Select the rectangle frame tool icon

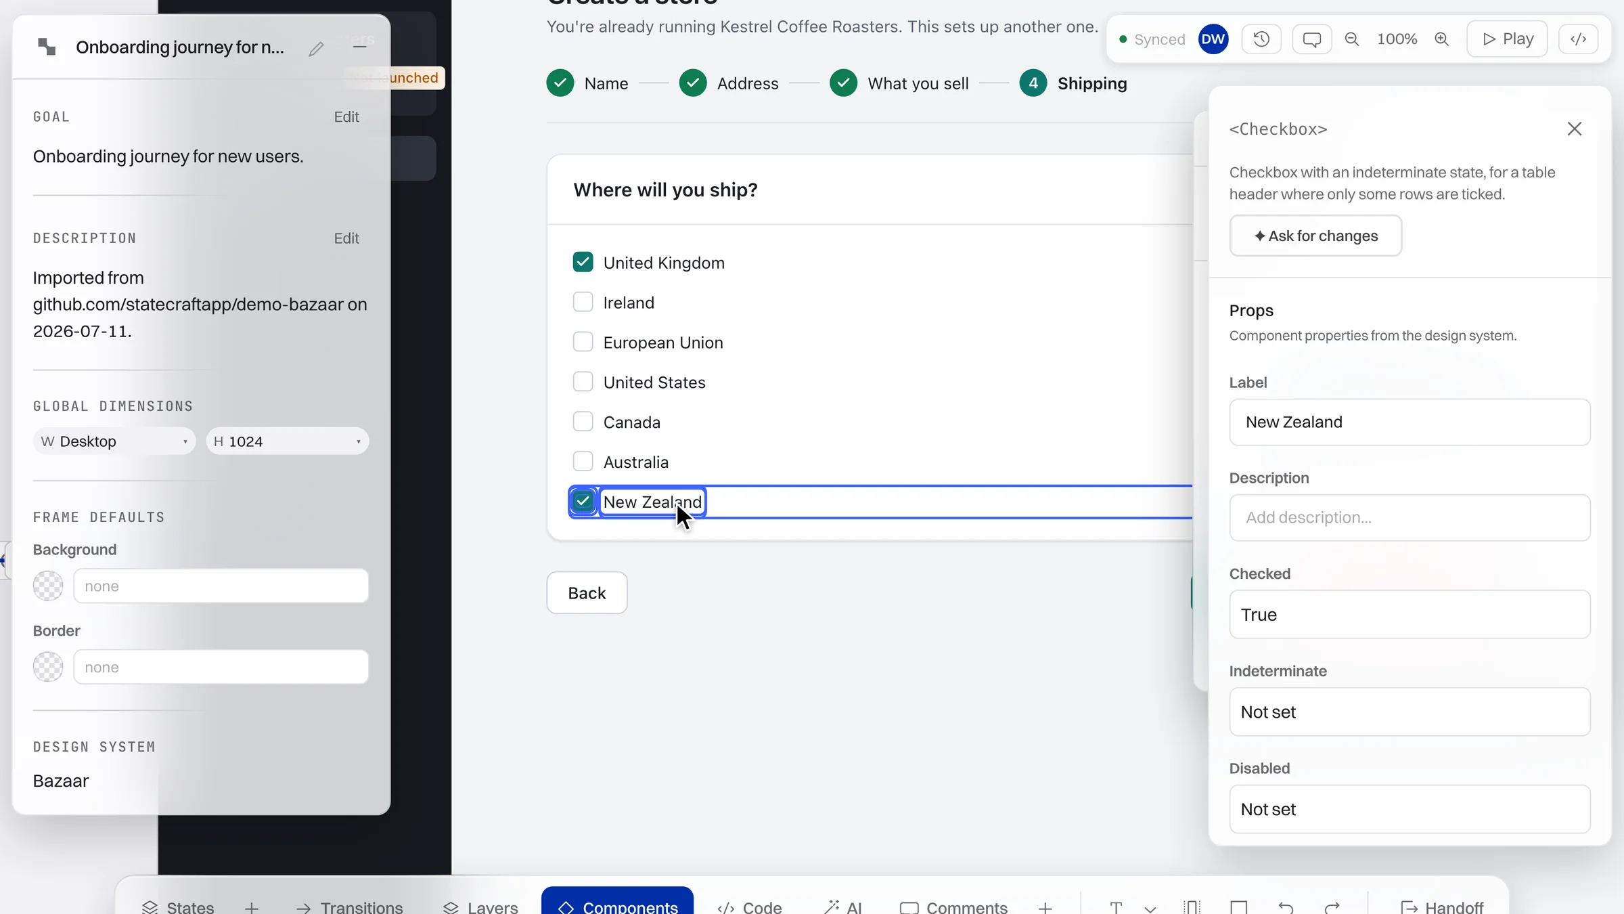[1239, 907]
